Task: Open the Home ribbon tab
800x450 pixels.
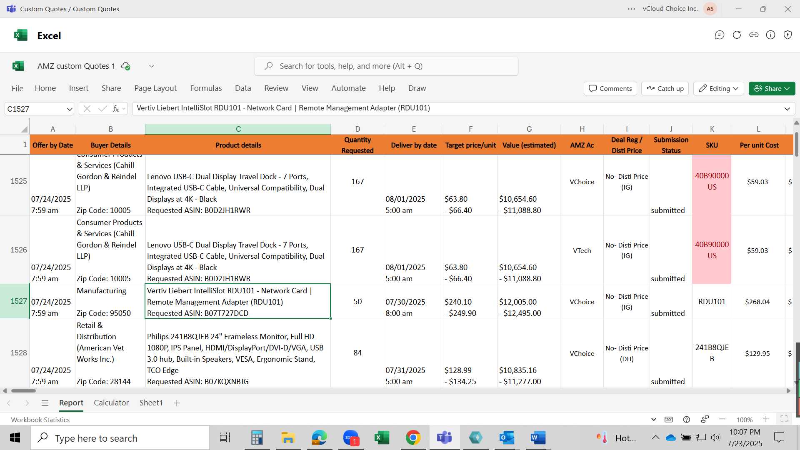Action: (x=45, y=88)
